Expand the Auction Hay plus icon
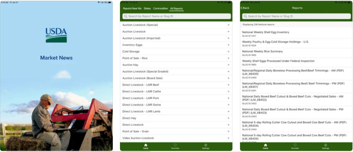This screenshot has width=353, height=152. point(228,65)
